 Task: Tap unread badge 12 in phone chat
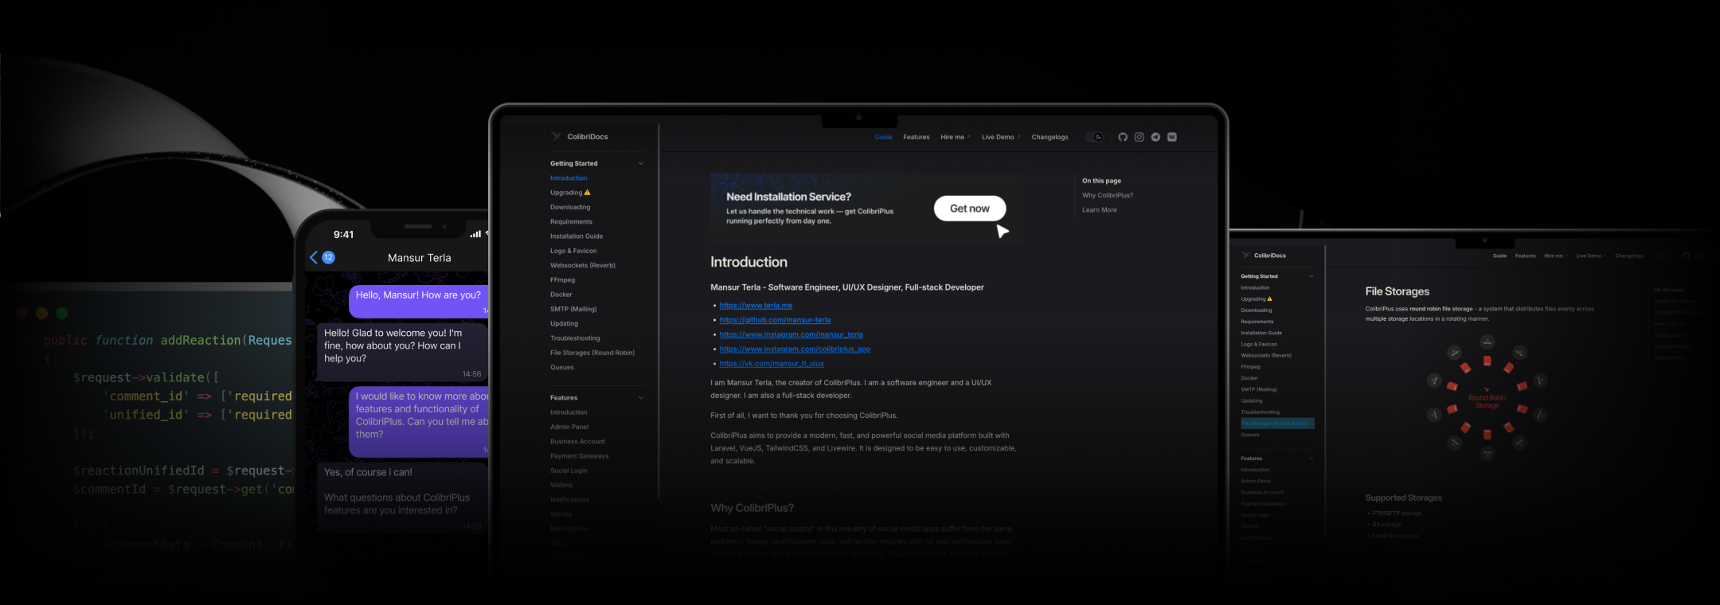coord(328,257)
